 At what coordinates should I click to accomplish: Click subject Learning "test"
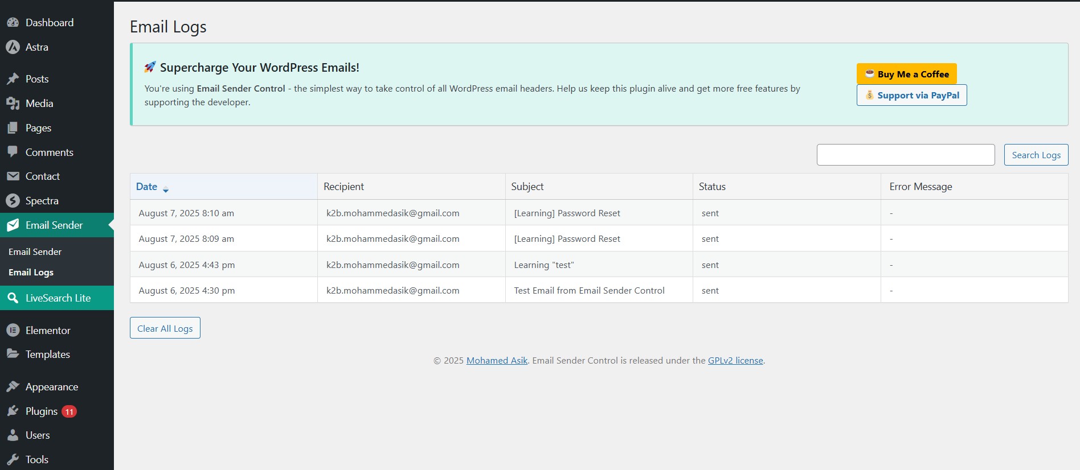(544, 265)
